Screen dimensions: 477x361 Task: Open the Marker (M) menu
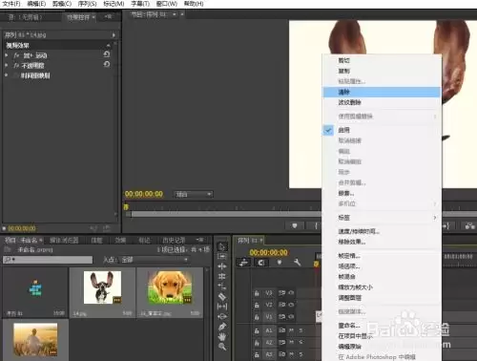point(114,4)
